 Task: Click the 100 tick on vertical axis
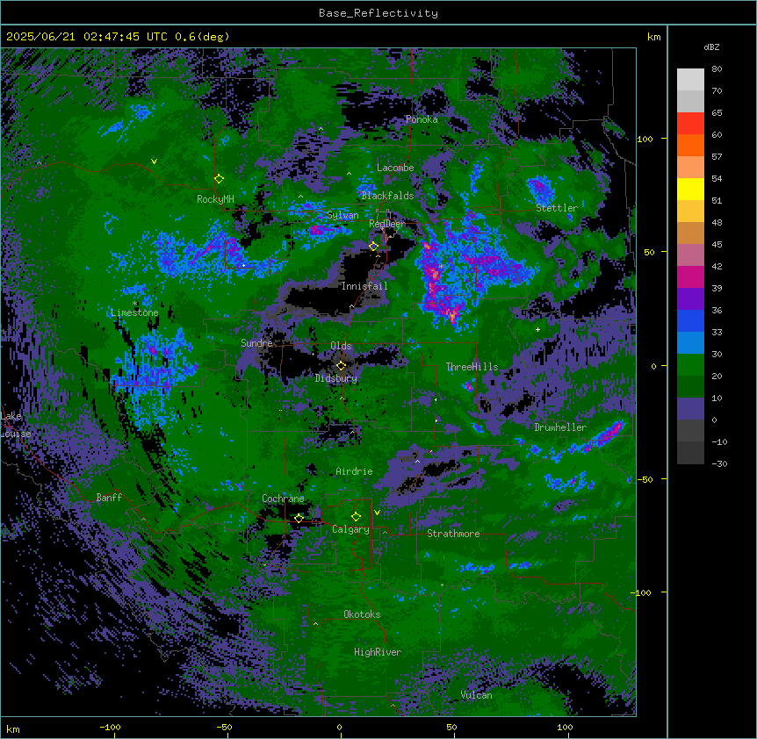[x=645, y=139]
